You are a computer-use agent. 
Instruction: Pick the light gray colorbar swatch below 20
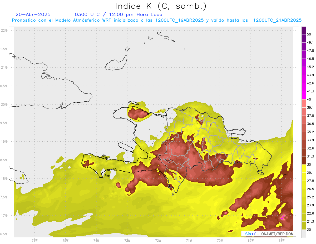pyautogui.click(x=304, y=234)
